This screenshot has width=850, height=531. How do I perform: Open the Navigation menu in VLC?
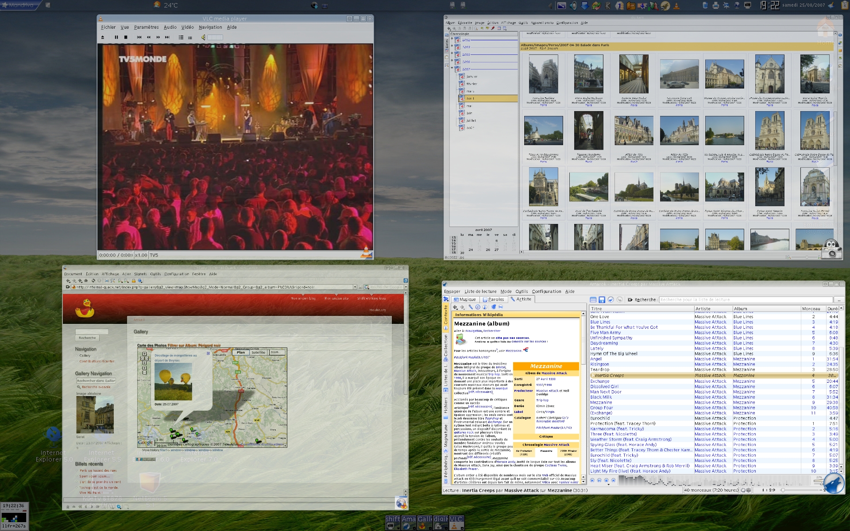coord(210,27)
